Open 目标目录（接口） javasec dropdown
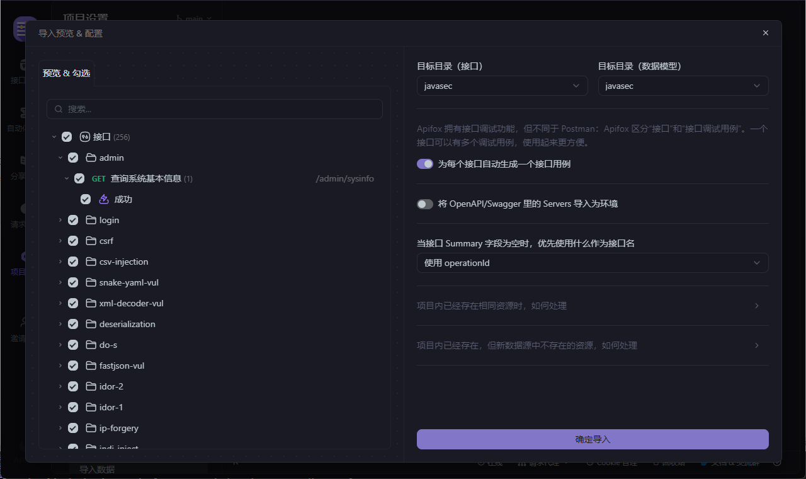 502,86
